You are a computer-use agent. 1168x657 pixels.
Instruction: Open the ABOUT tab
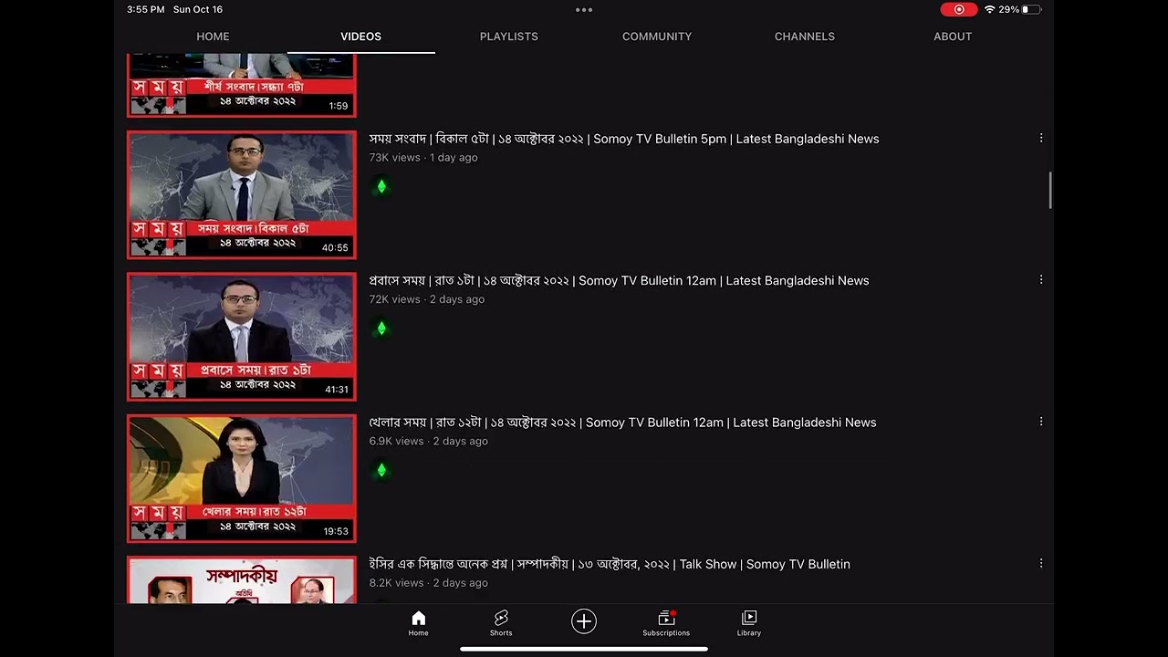click(953, 36)
